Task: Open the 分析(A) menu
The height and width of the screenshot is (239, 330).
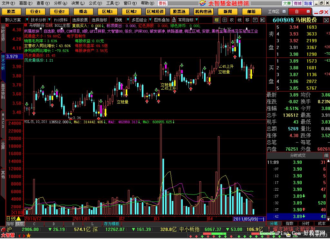Action: [x=60, y=3]
